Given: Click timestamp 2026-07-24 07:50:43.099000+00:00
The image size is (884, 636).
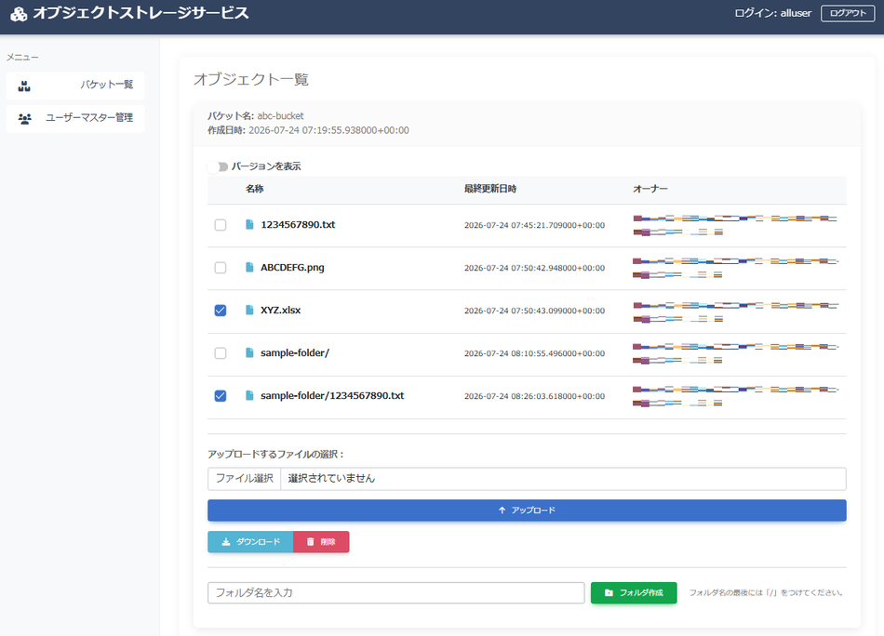Looking at the screenshot, I should [534, 311].
